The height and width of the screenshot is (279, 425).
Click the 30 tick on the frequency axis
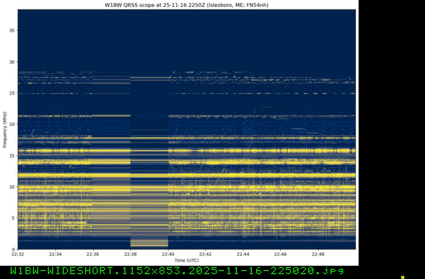point(13,62)
